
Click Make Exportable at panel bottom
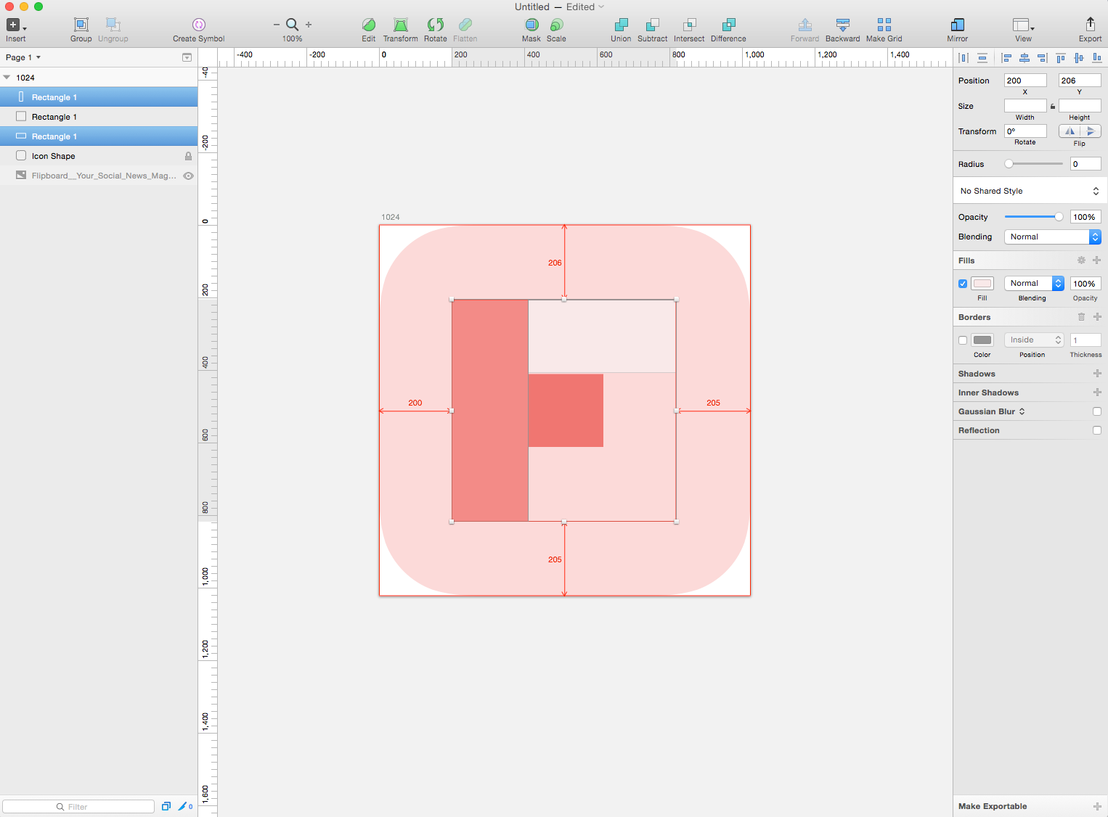click(992, 806)
